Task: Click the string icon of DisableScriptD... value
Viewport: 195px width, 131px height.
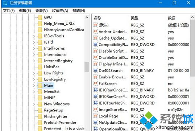Action: pos(96,57)
